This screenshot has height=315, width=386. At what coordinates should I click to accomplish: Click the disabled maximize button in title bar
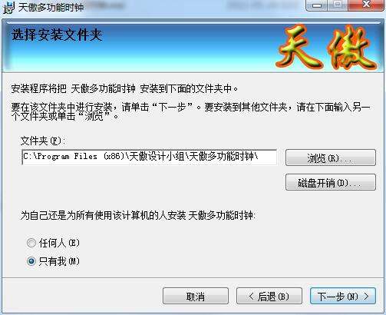click(x=338, y=5)
